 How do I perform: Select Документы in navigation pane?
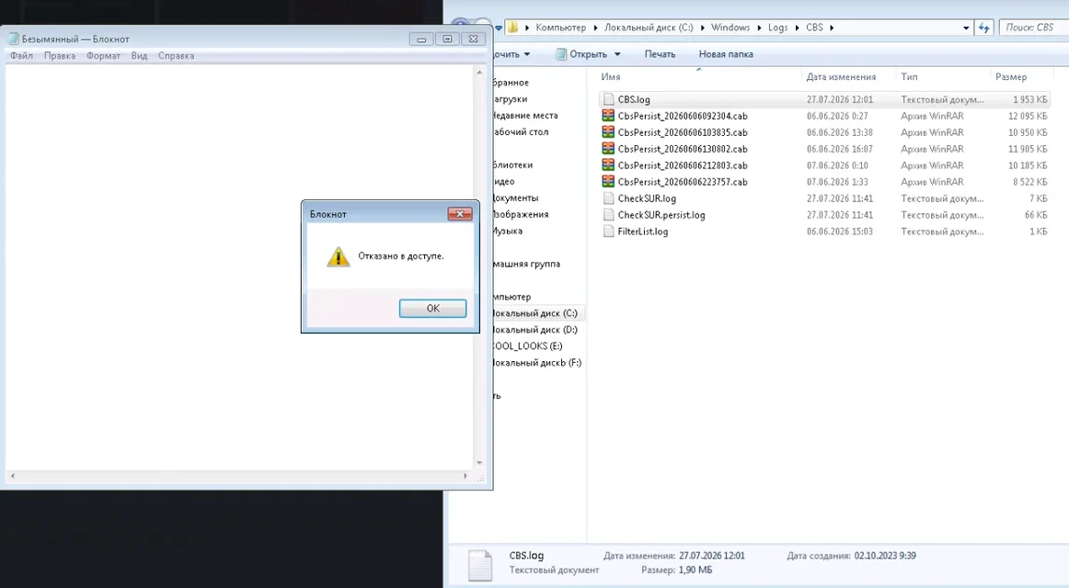click(516, 198)
